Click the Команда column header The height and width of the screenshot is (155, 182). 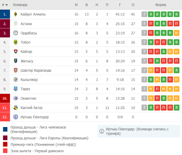pyautogui.click(x=20, y=5)
